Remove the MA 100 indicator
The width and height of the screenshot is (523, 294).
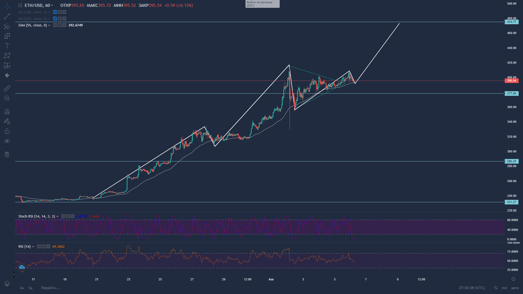[x=64, y=12]
